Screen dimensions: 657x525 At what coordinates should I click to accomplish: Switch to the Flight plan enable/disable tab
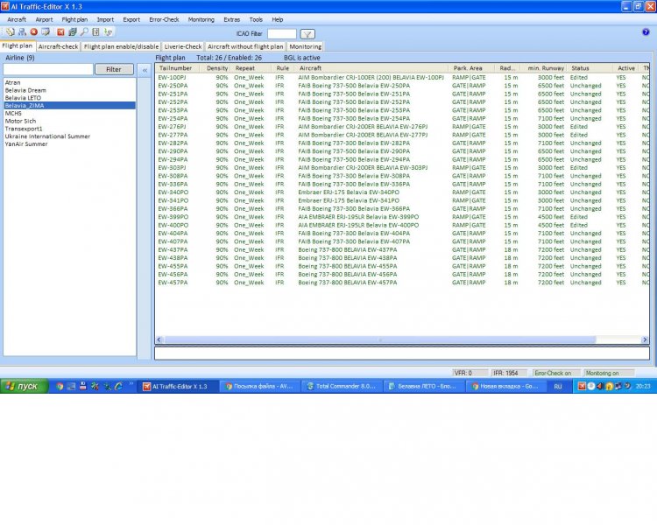[x=121, y=46]
